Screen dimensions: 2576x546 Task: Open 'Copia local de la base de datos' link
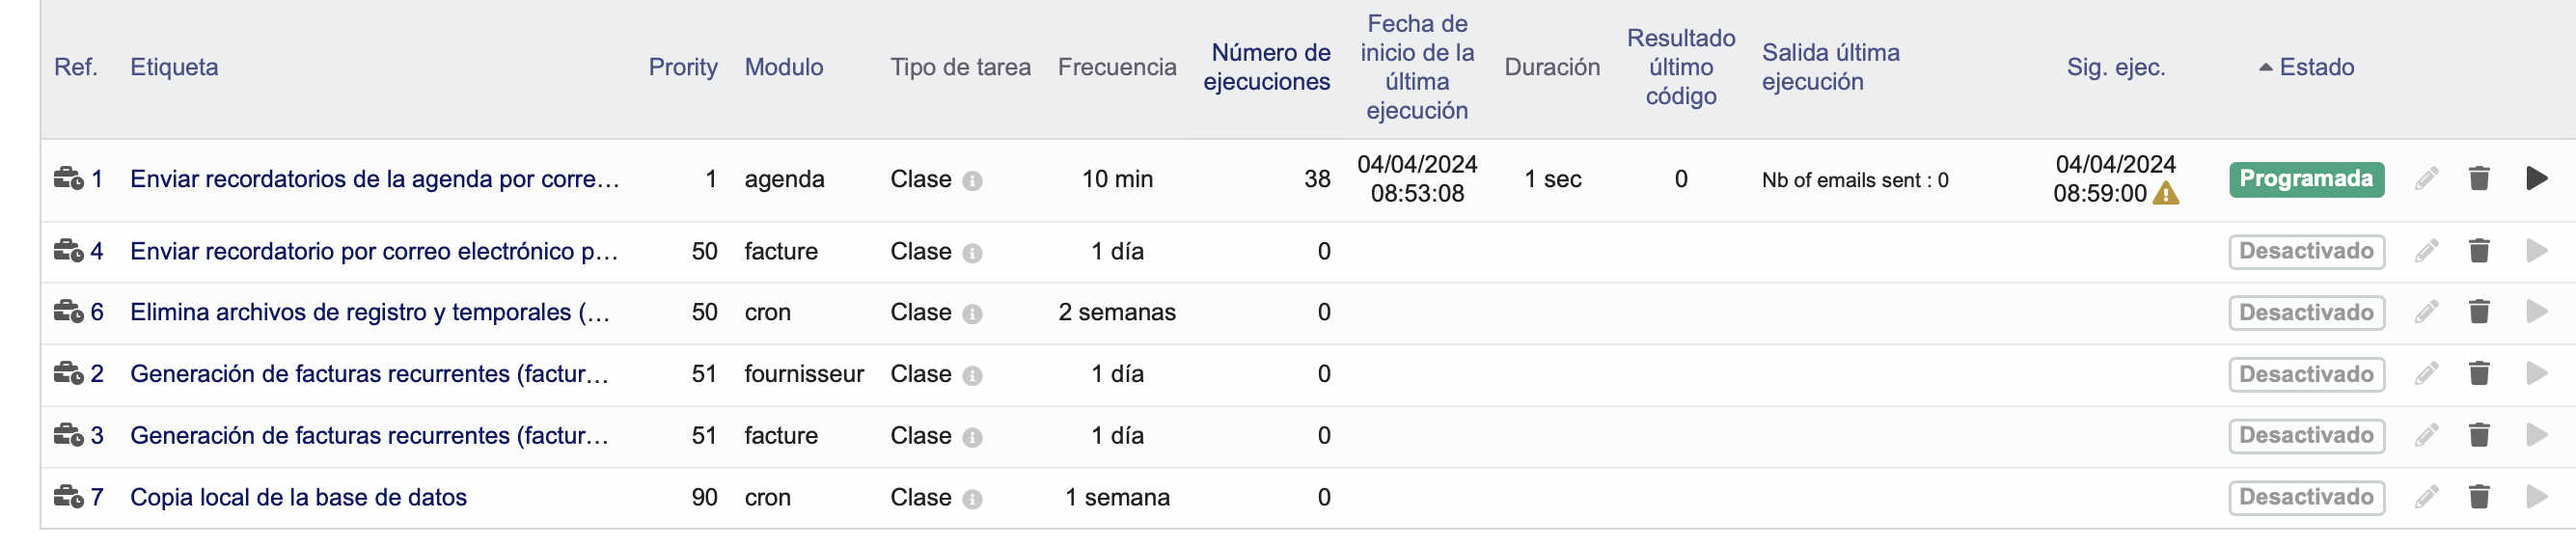click(x=298, y=497)
